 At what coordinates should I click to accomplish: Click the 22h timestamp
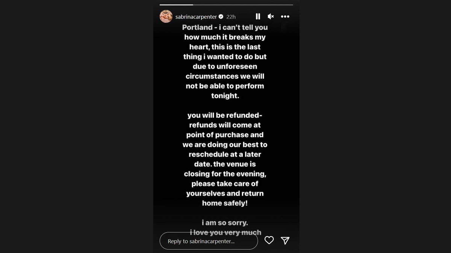pyautogui.click(x=231, y=17)
